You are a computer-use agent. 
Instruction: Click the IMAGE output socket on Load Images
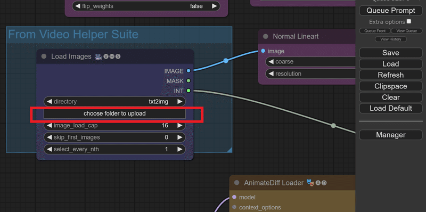(x=189, y=71)
